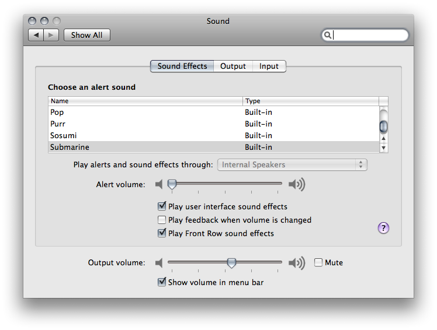
Task: Click the forward navigation arrow
Action: coord(51,35)
